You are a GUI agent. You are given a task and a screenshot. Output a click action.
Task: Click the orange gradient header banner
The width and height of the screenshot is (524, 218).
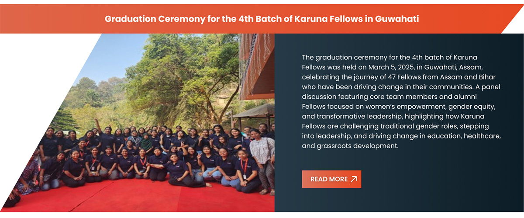coord(262,19)
